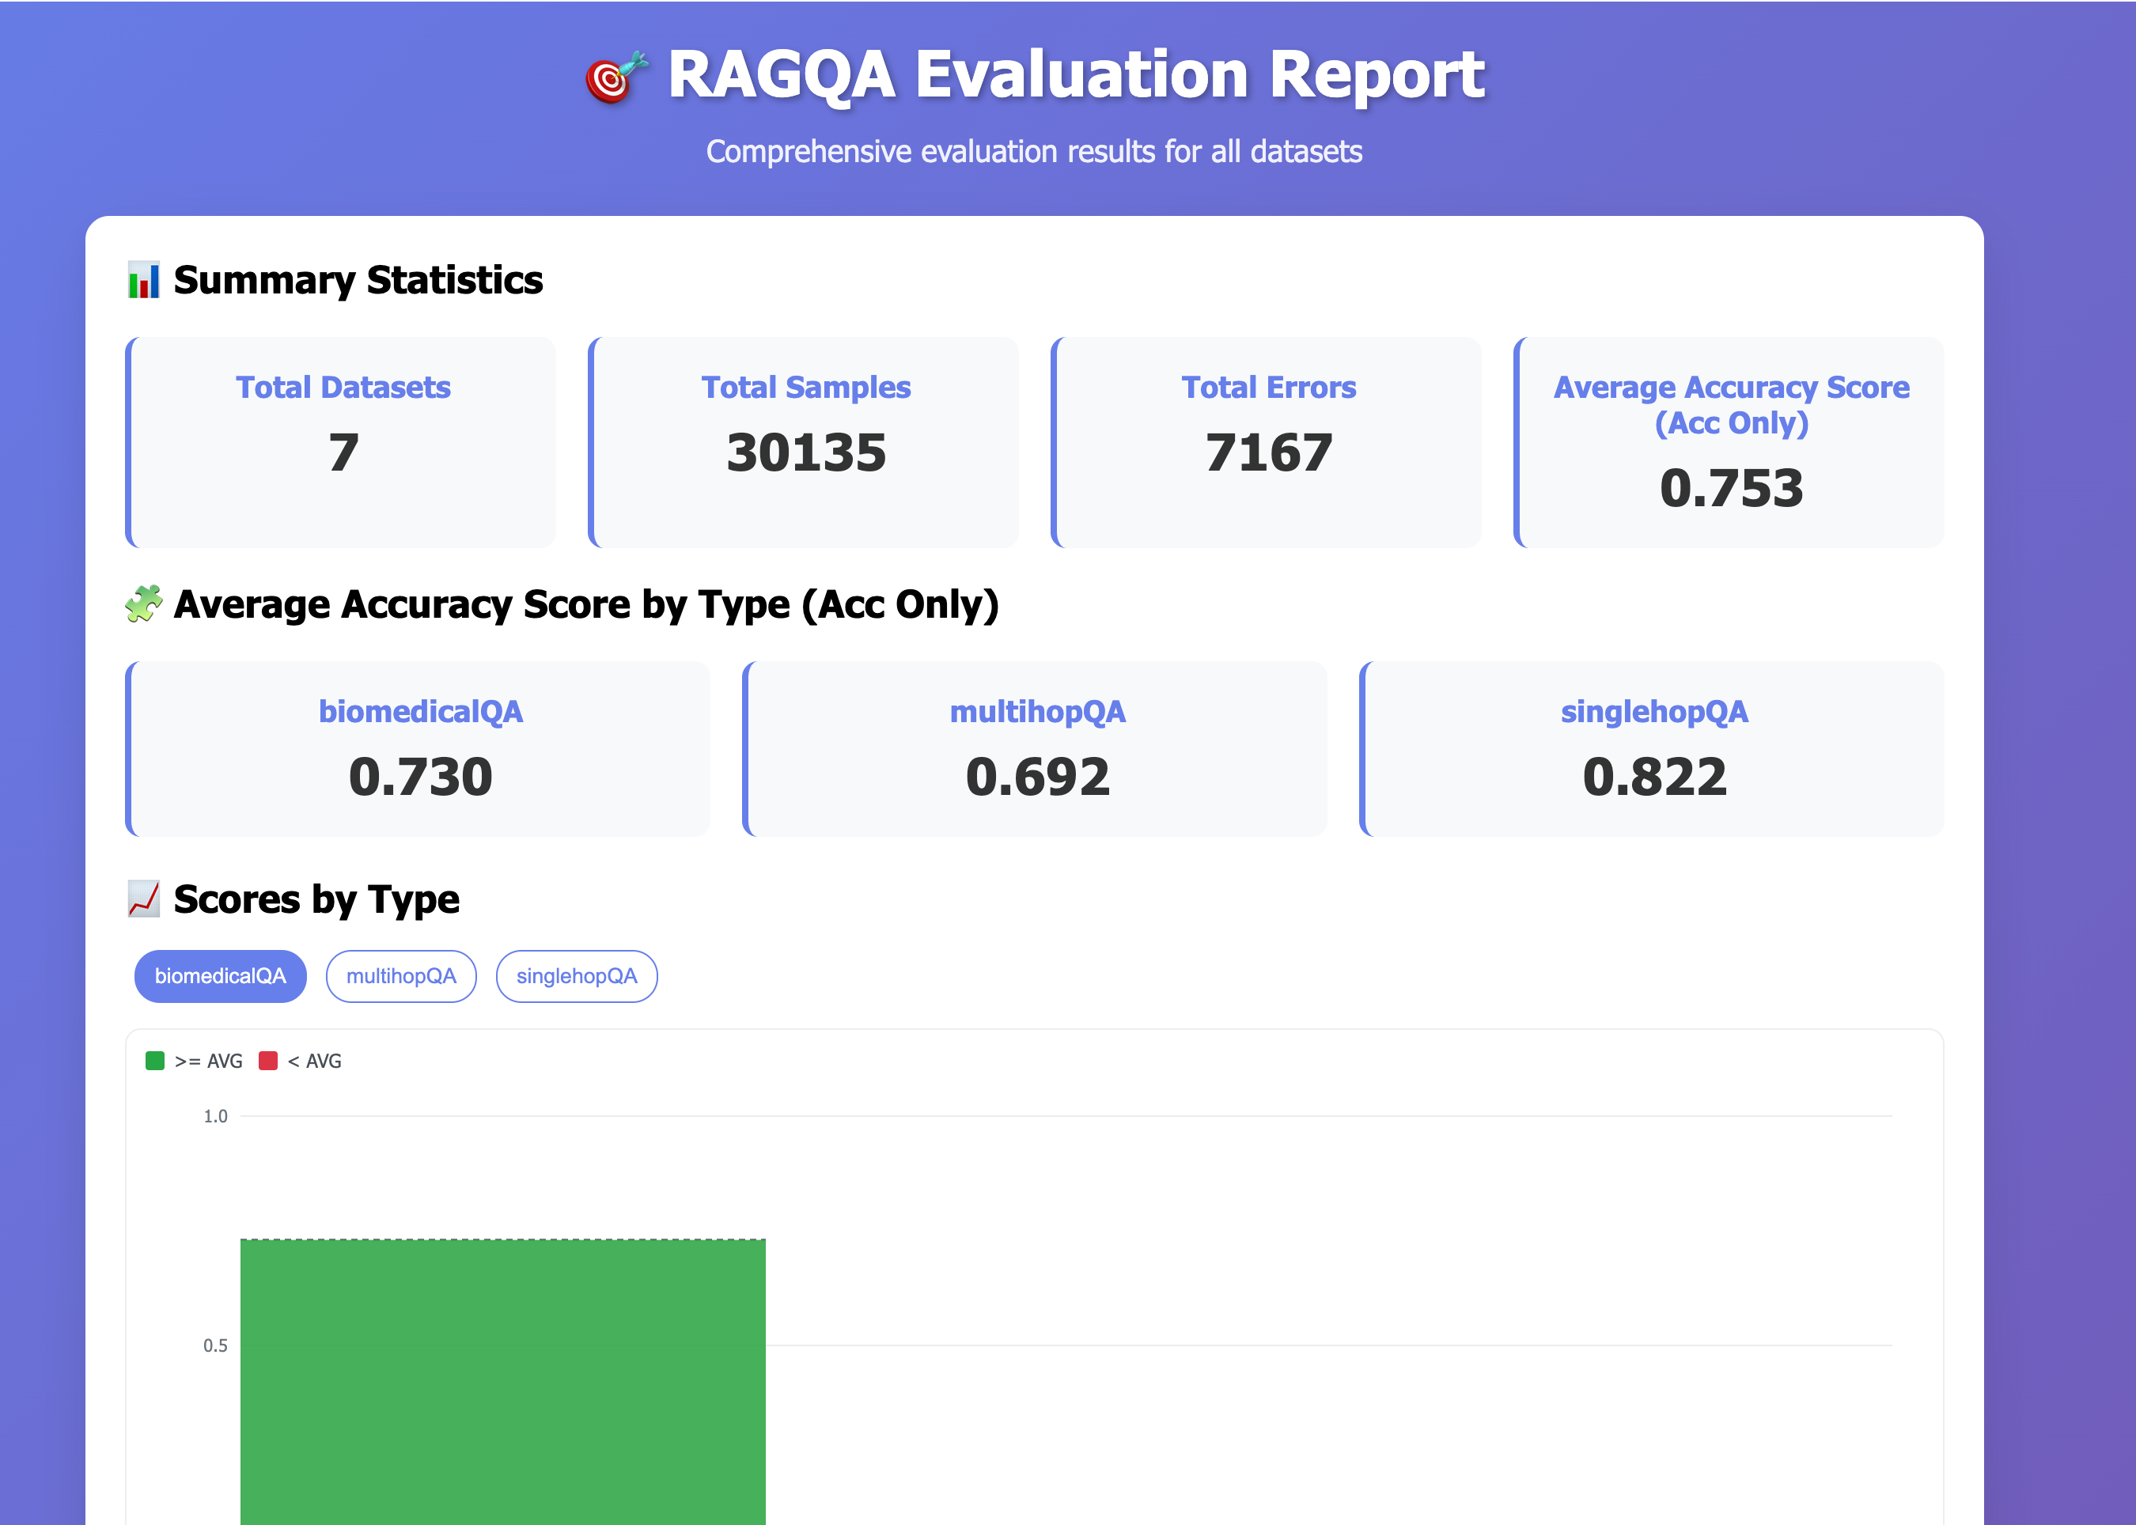Click the 1.0 y-axis label
This screenshot has width=2136, height=1525.
coord(215,1115)
